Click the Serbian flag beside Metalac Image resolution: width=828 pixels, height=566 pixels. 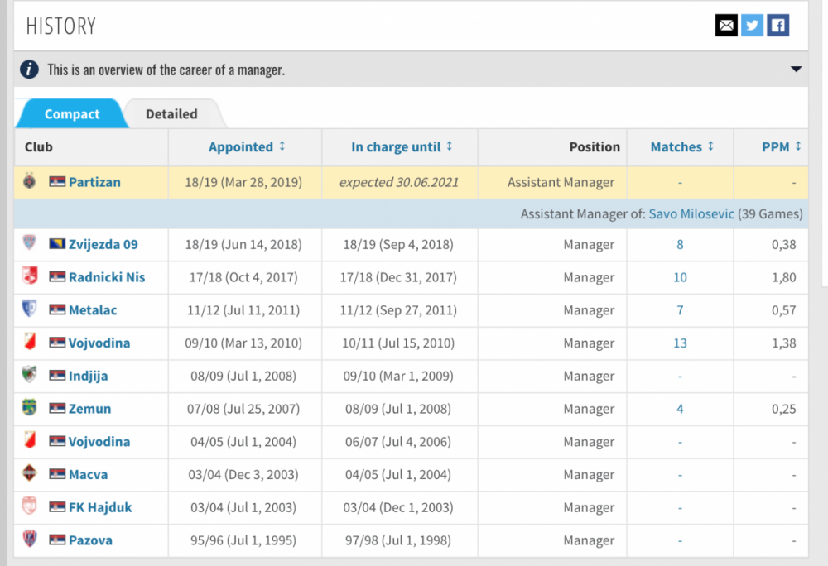pyautogui.click(x=57, y=310)
